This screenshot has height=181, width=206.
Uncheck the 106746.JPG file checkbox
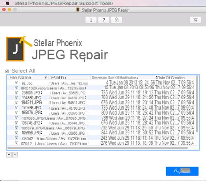coord(16,122)
